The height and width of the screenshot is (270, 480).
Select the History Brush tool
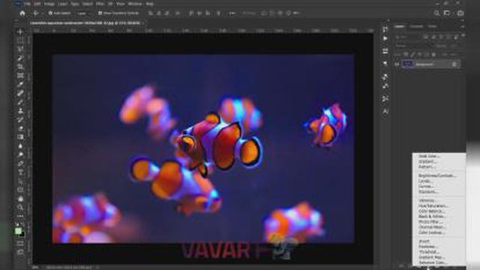20,120
